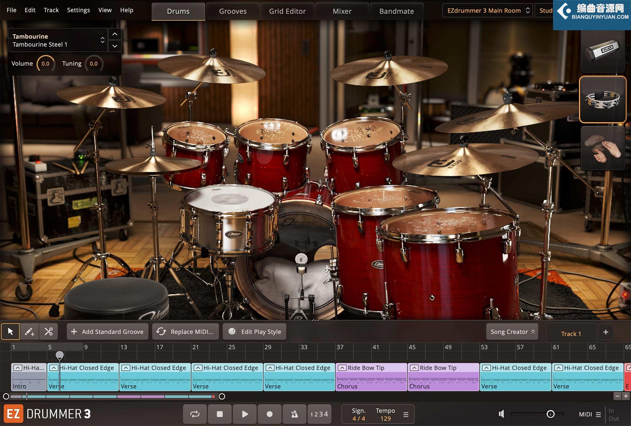Select the shaker percussion thumbnail

(x=603, y=51)
